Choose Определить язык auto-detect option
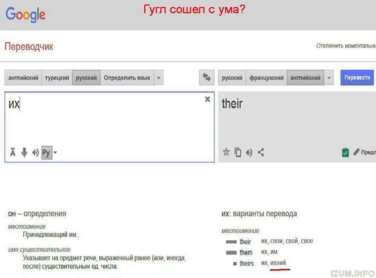376x278 pixels. (127, 78)
